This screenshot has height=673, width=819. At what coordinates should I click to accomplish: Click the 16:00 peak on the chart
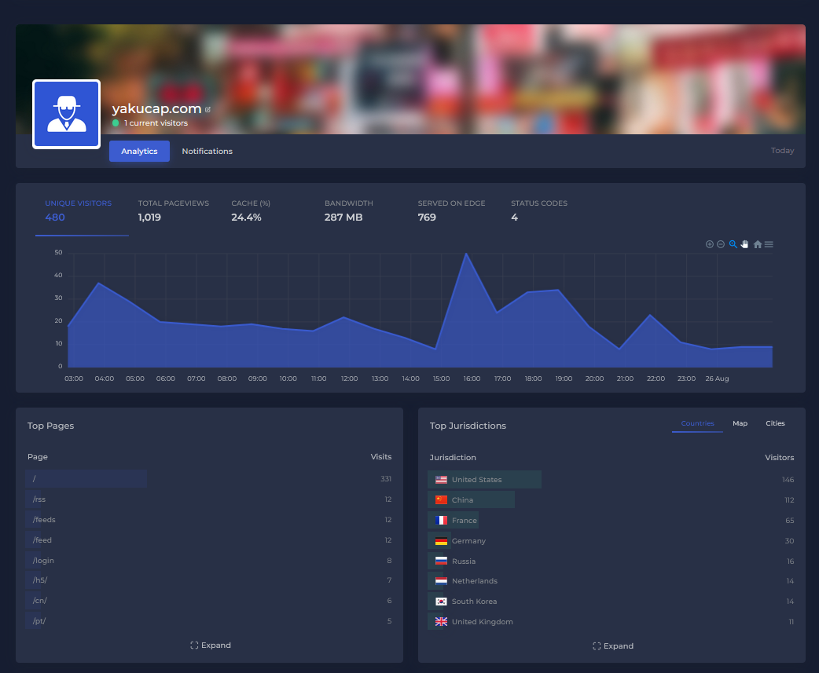tap(466, 254)
